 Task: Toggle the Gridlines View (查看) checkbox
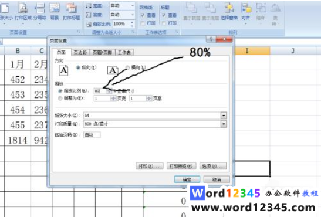click(143, 15)
